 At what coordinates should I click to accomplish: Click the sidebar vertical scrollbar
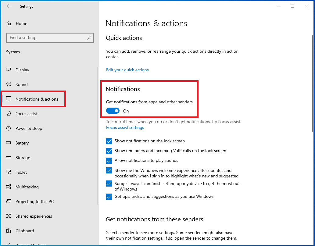coord(98,136)
